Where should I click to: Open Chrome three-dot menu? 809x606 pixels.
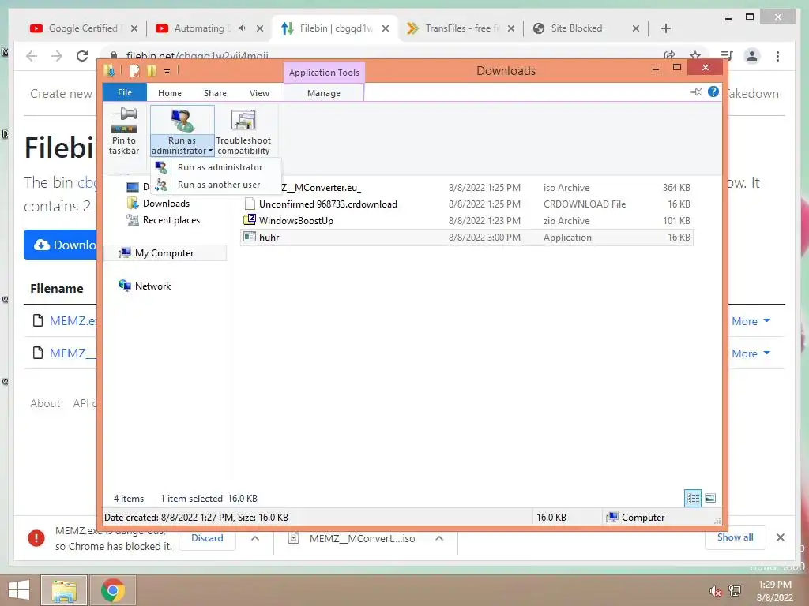pyautogui.click(x=777, y=56)
